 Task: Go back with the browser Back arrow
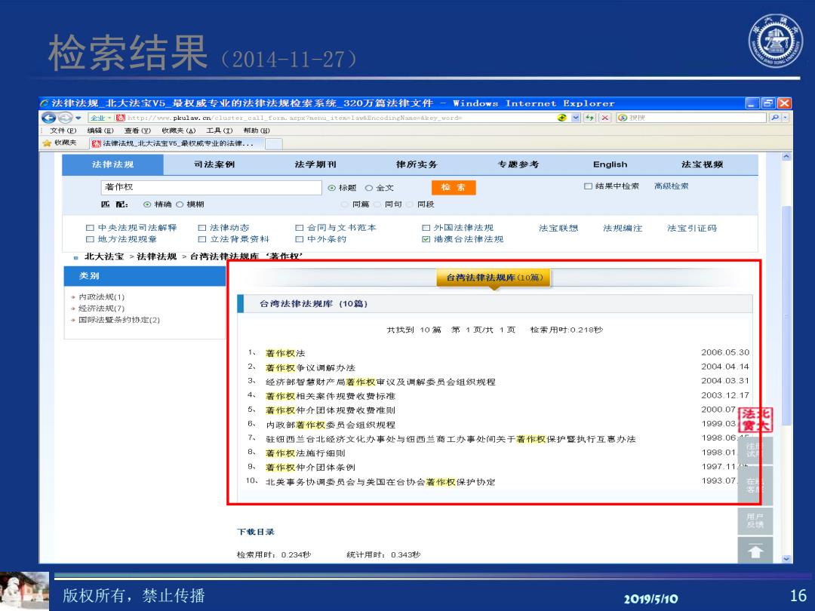[48, 118]
